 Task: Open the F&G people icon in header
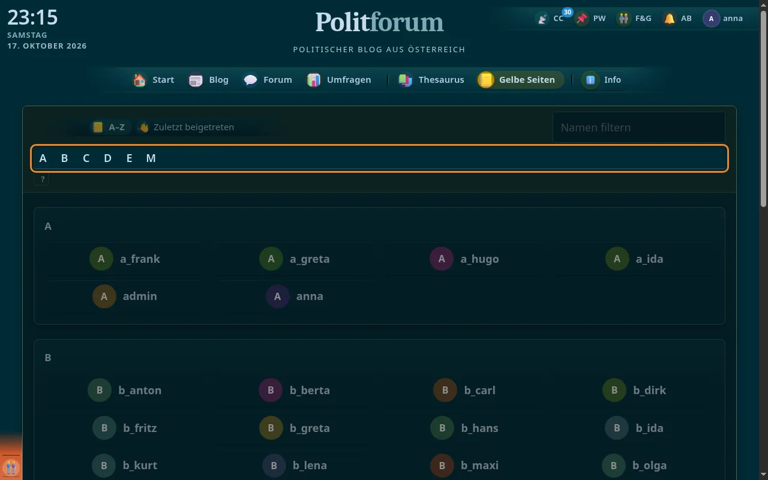[625, 19]
